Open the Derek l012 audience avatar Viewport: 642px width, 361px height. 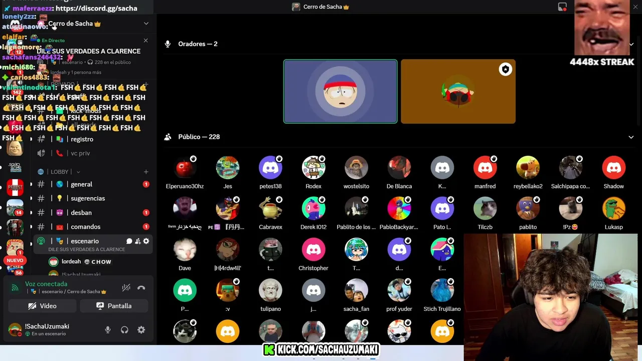point(313,208)
